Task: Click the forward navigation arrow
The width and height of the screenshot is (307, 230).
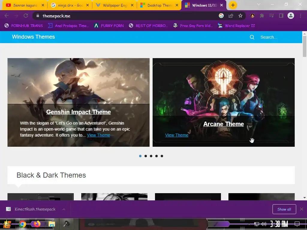Action: pos(16,16)
